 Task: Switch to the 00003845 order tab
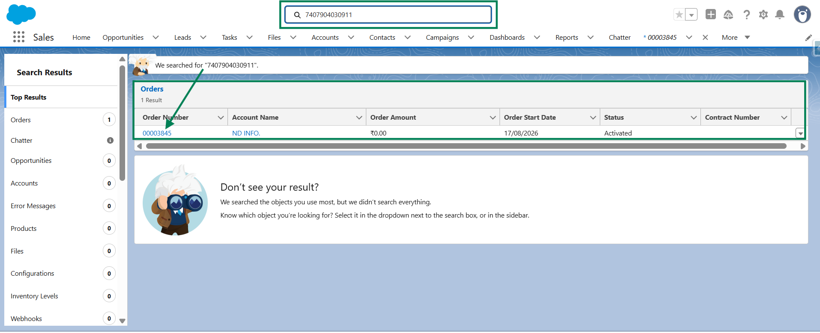click(660, 37)
